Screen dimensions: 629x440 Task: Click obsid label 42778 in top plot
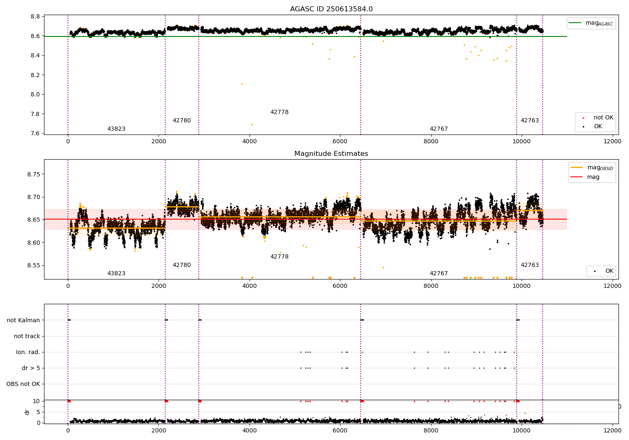279,112
